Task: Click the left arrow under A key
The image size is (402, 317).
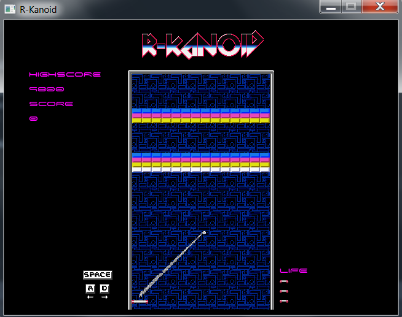Action: [90, 297]
